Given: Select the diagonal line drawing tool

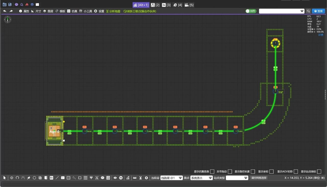Looking at the screenshot, I should point(57,178).
